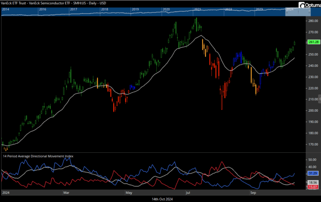Click the latest green candlestick on chart

click(x=295, y=43)
